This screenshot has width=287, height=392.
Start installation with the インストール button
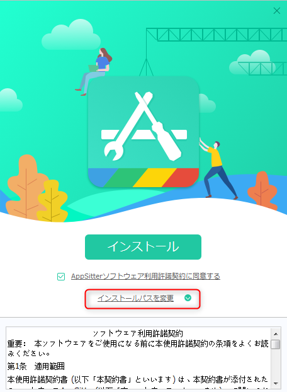[143, 247]
